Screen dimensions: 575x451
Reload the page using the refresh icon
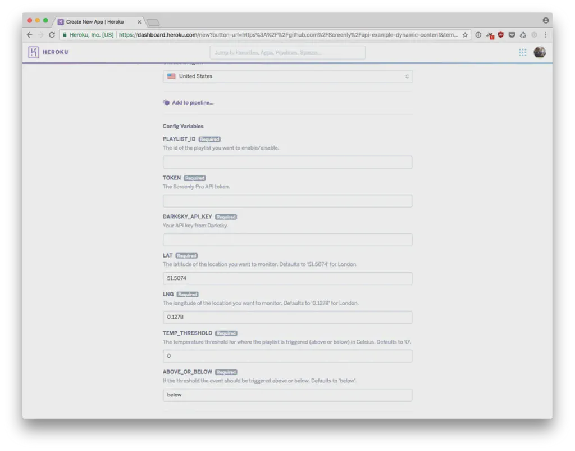52,34
